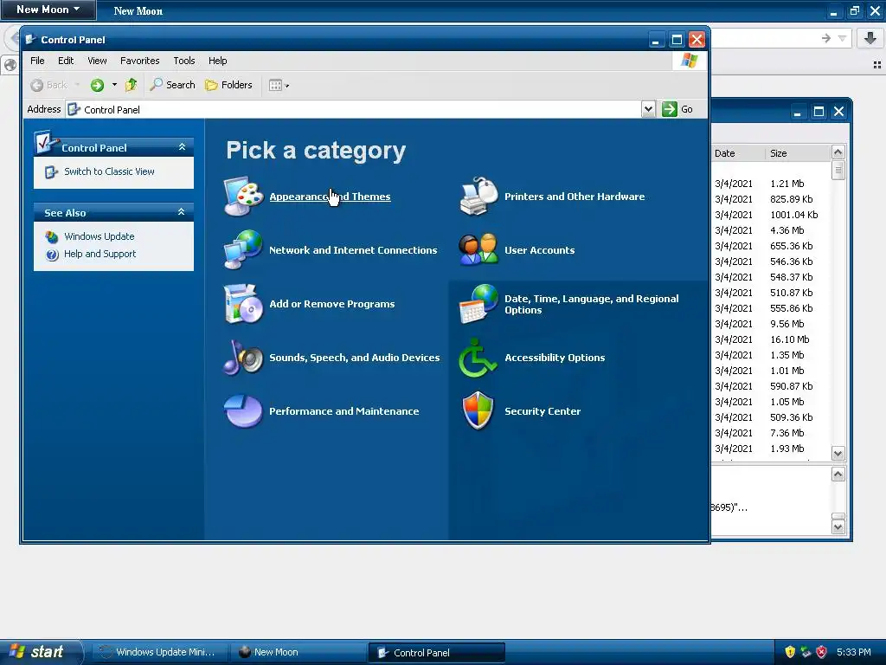Screen dimensions: 886x665
Task: Click the browser download arrow icon
Action: tap(870, 38)
